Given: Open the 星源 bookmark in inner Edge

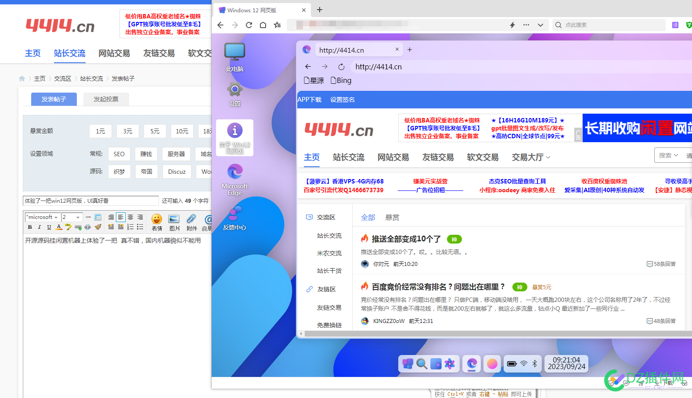Looking at the screenshot, I should click(x=314, y=81).
